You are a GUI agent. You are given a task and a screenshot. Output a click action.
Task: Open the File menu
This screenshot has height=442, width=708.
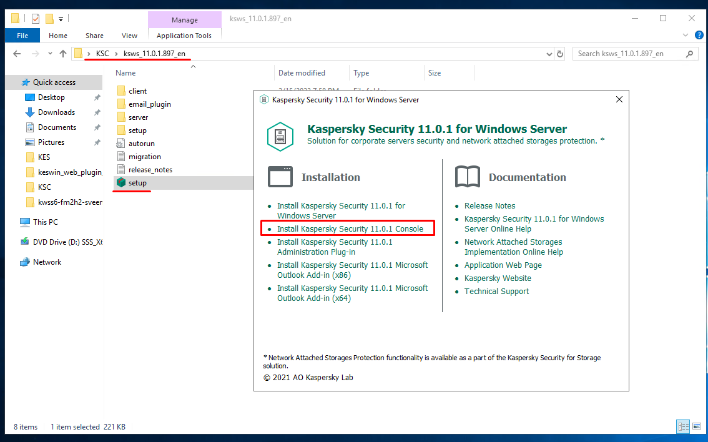[x=22, y=36]
